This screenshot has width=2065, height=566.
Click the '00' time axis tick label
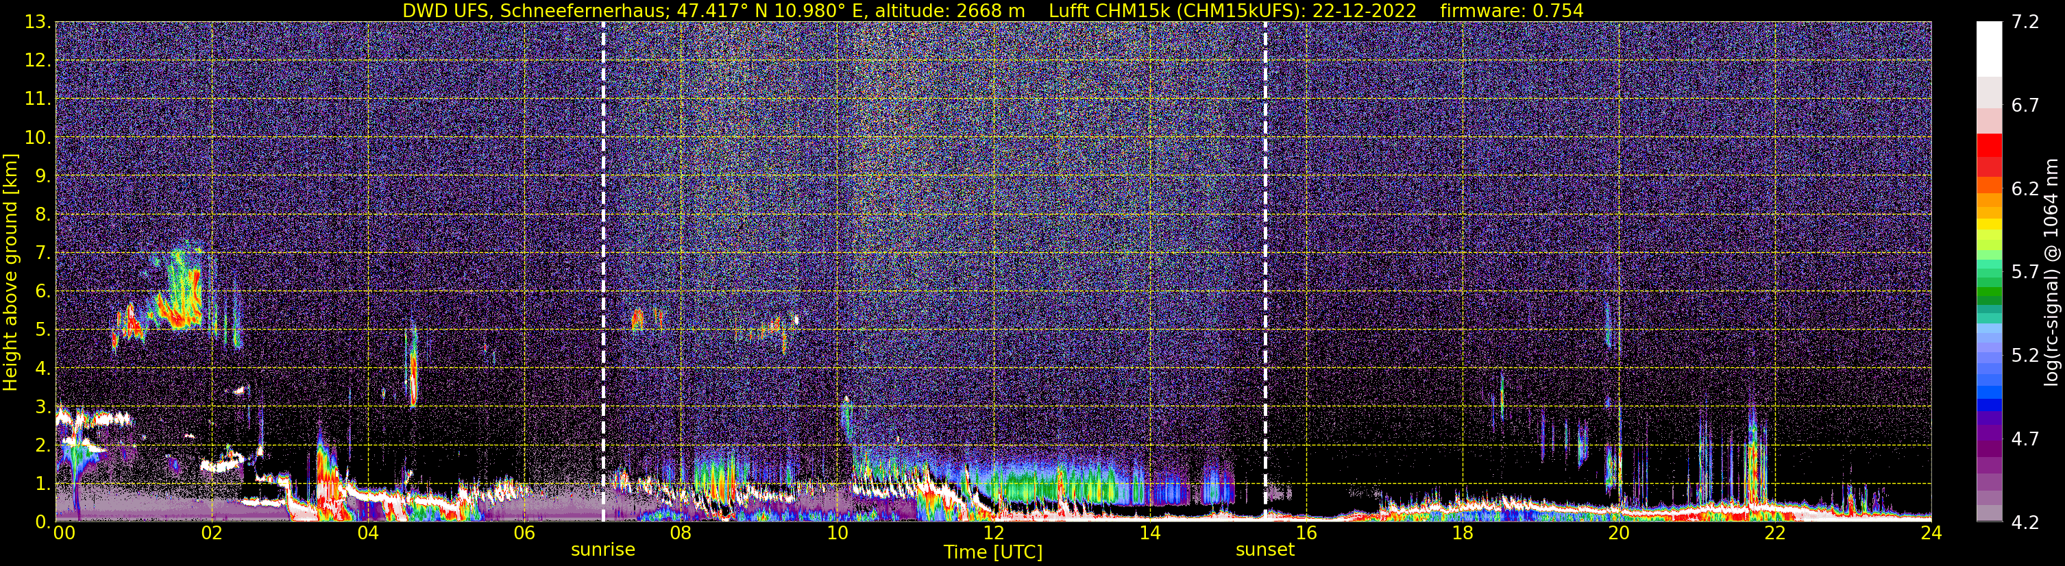[x=64, y=533]
